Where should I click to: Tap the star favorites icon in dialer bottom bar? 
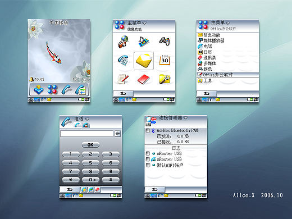click(x=84, y=190)
